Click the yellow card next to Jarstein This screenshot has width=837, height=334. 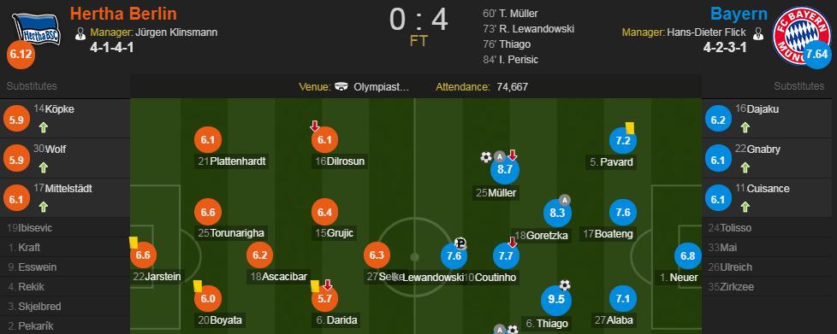[134, 243]
